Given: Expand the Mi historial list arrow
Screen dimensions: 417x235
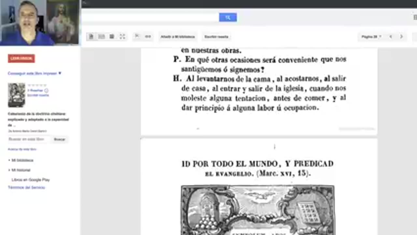Looking at the screenshot, I should (9, 170).
